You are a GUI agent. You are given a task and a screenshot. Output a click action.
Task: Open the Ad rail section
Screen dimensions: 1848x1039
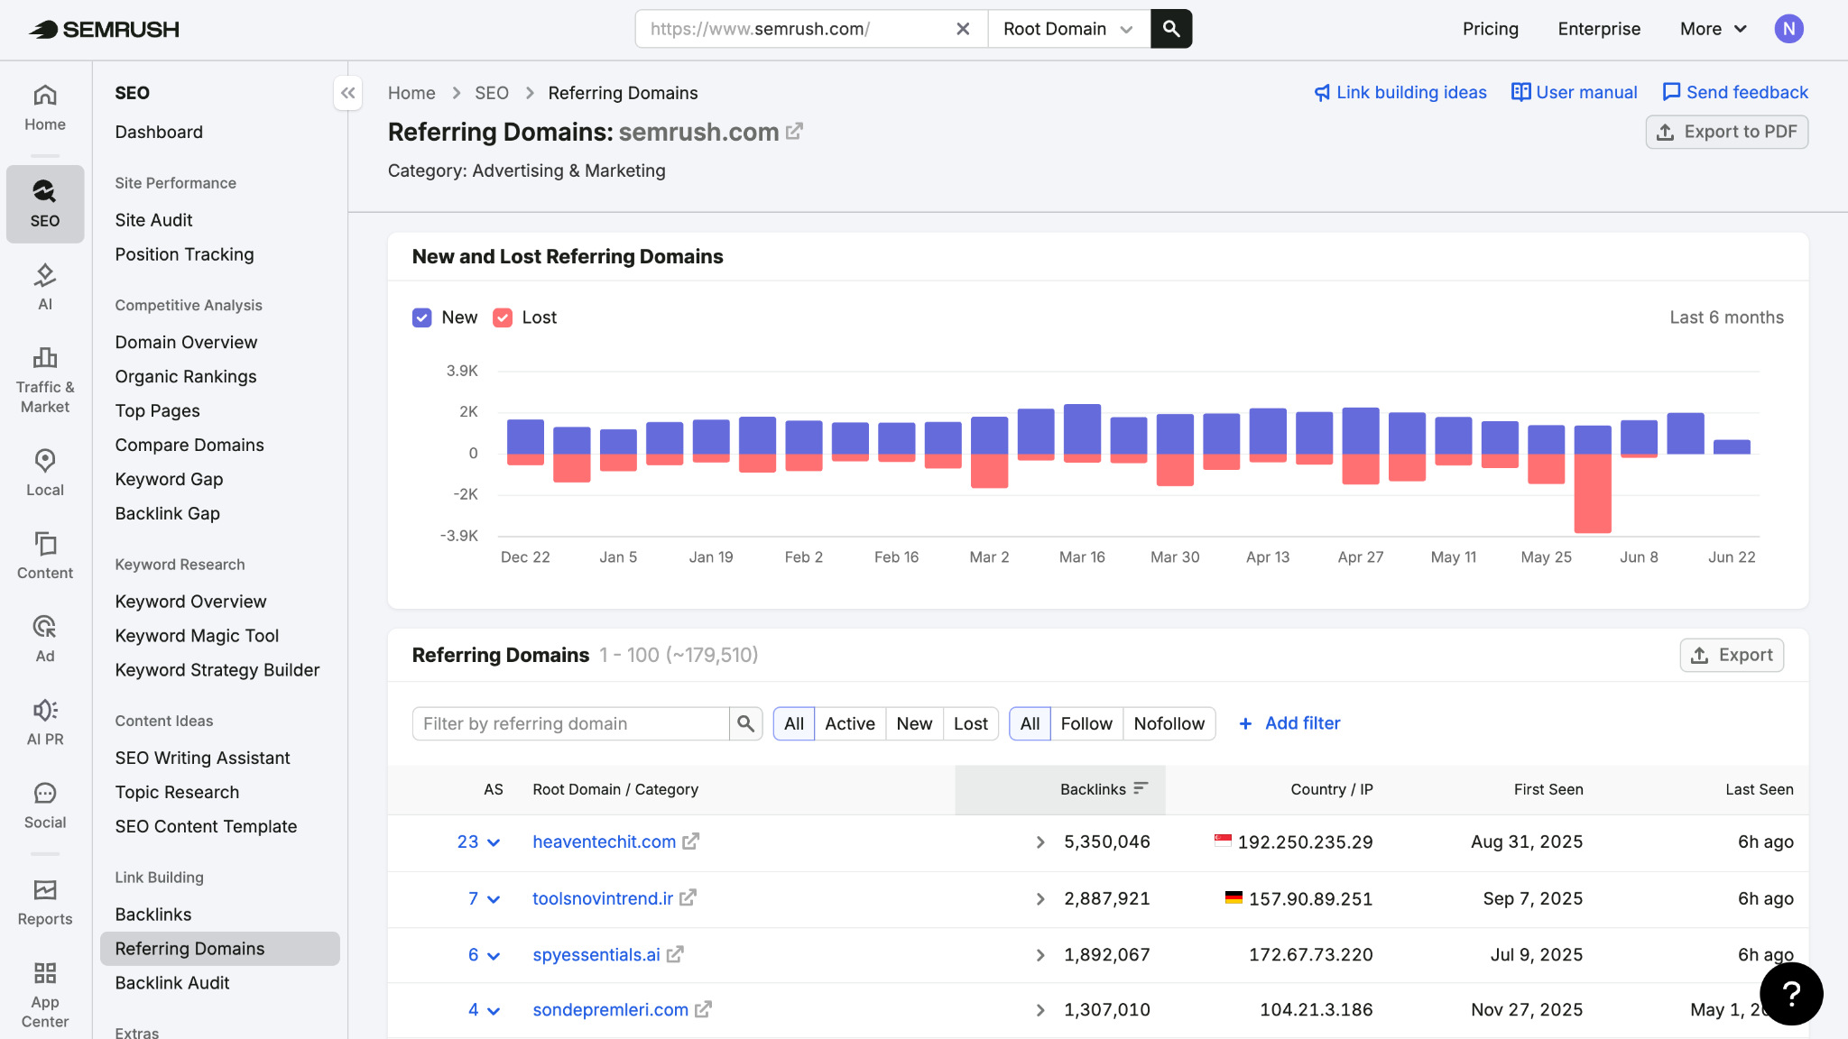(45, 639)
